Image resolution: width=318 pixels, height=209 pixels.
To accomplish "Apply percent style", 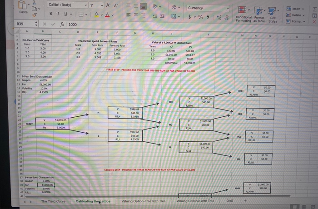I will coord(200,17).
